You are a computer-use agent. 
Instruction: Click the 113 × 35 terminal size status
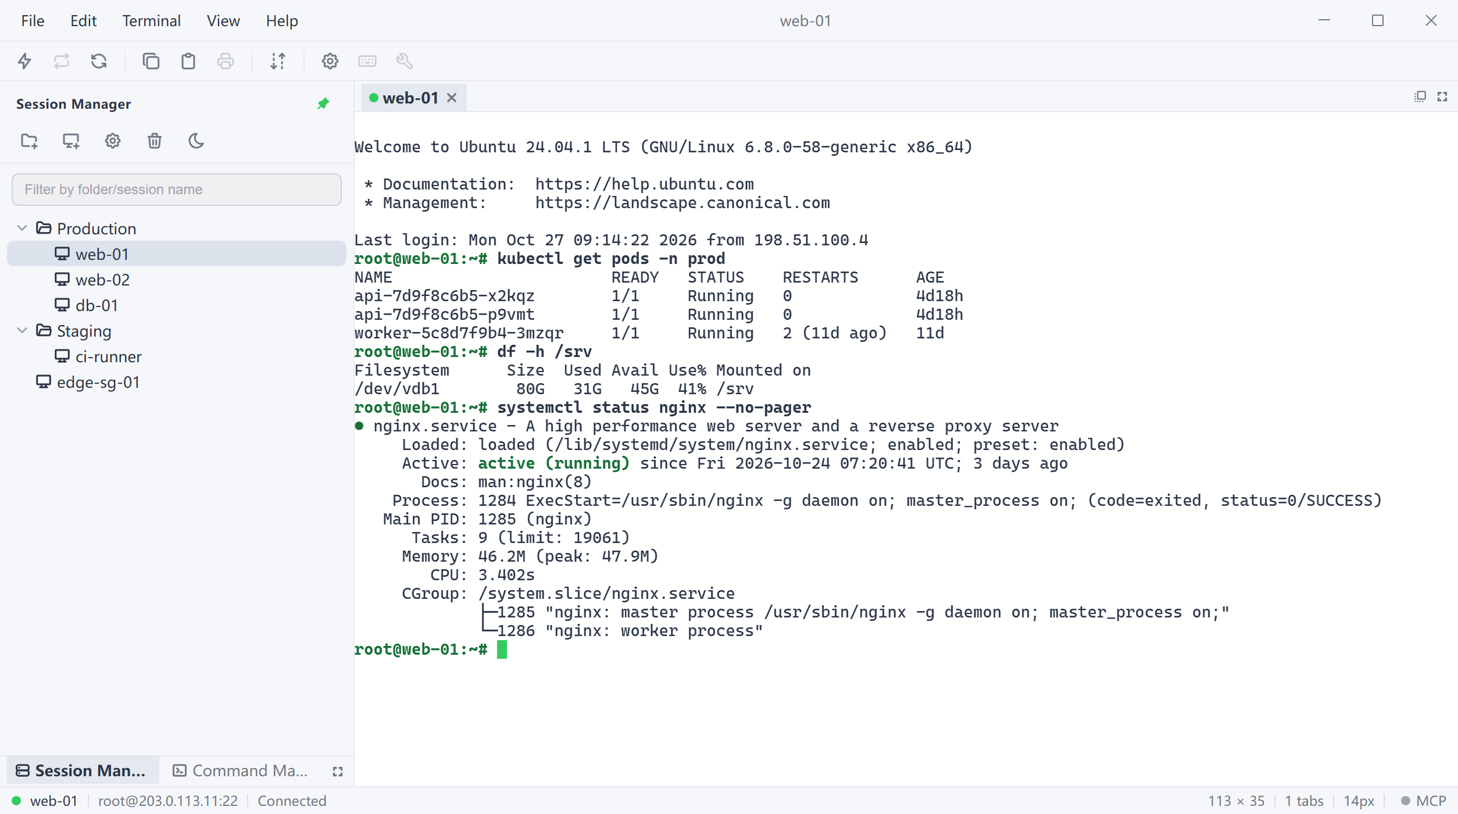pos(1237,801)
